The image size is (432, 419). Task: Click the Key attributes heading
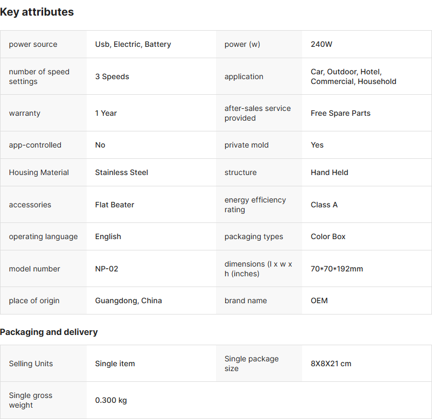37,12
